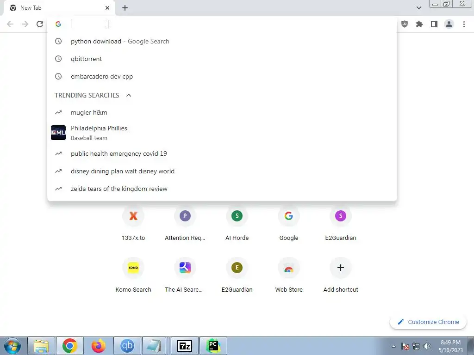The width and height of the screenshot is (474, 355).
Task: Choose the 'qbittorrent' history suggestion
Action: 222,59
